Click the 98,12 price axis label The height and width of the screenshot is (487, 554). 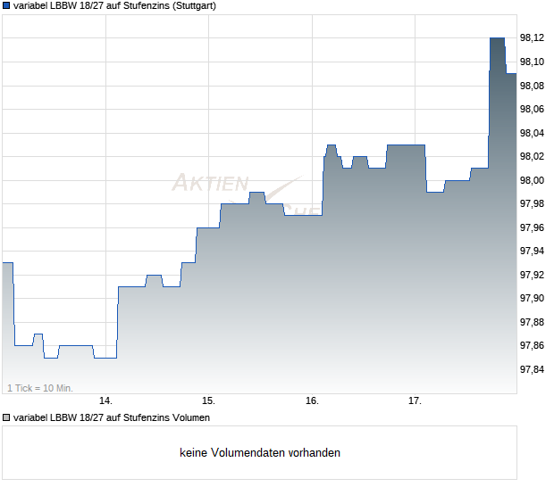coord(532,37)
